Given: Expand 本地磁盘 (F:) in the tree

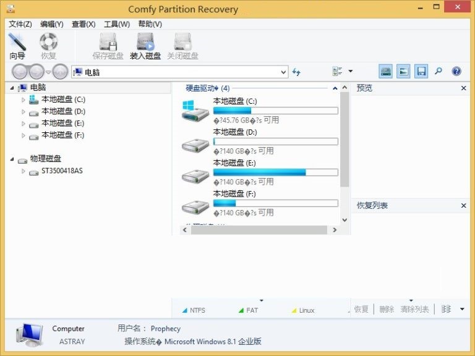Looking at the screenshot, I should coord(24,135).
